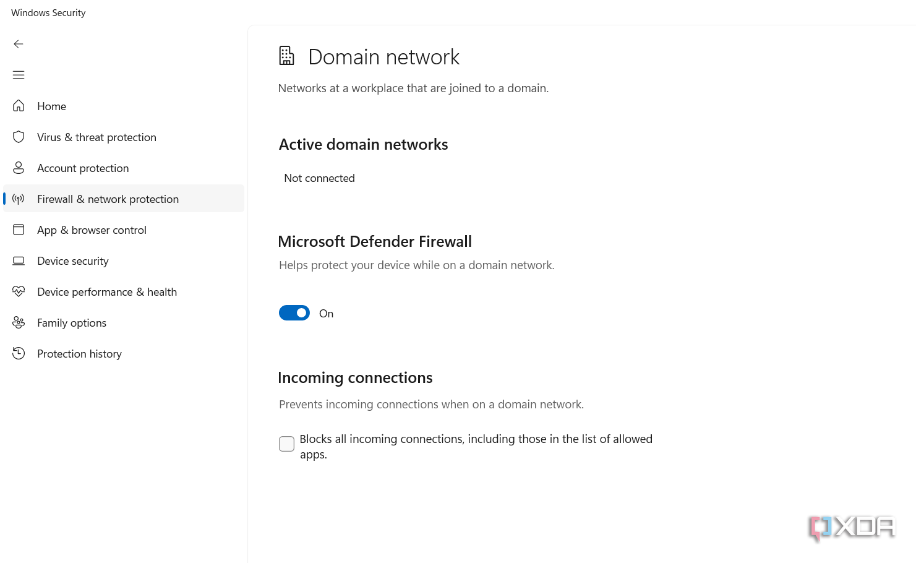This screenshot has height=563, width=916.
Task: Check Blocks all incoming connections checkbox
Action: (286, 444)
